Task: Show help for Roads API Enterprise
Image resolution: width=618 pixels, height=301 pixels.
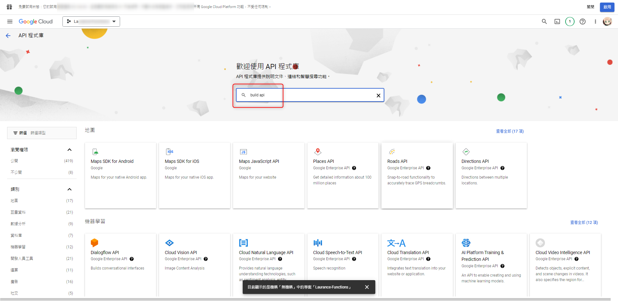Action: pyautogui.click(x=428, y=168)
